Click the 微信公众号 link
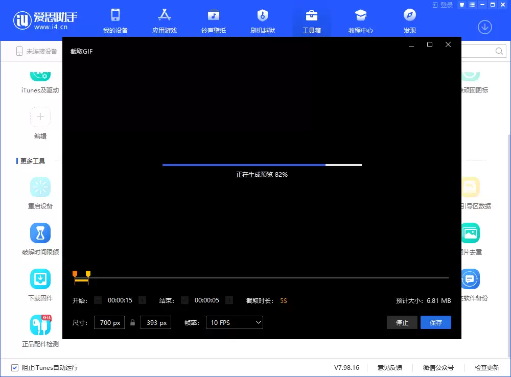Screen dimensions: 511x377 pos(438,368)
